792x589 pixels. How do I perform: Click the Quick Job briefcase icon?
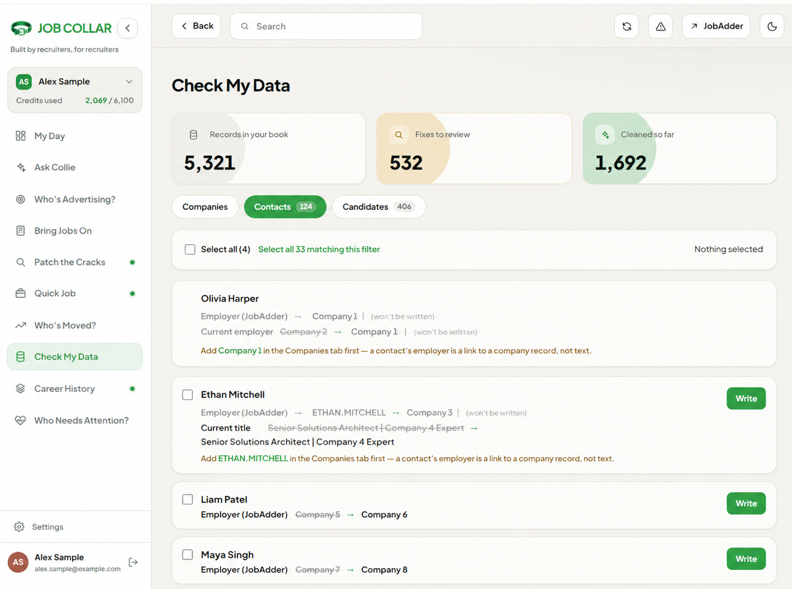pyautogui.click(x=21, y=293)
